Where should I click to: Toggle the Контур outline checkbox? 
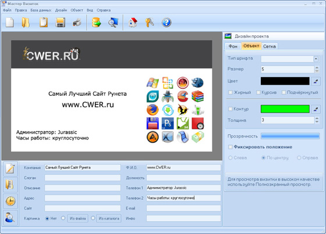point(231,109)
